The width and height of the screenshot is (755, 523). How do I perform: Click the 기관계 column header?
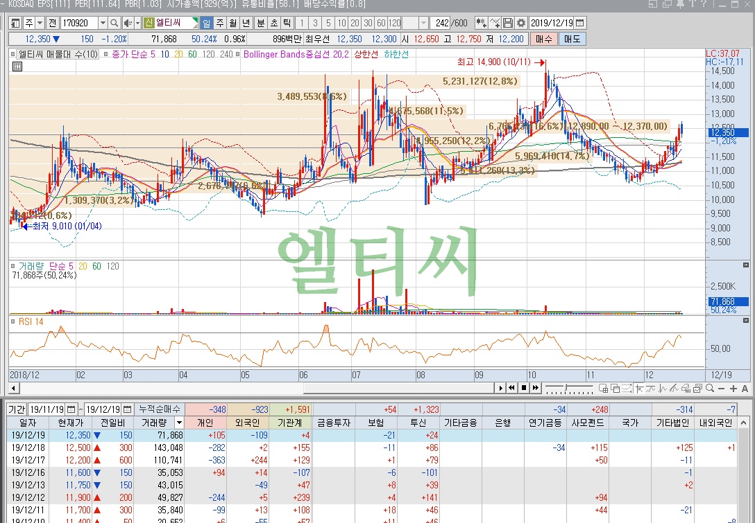point(290,423)
